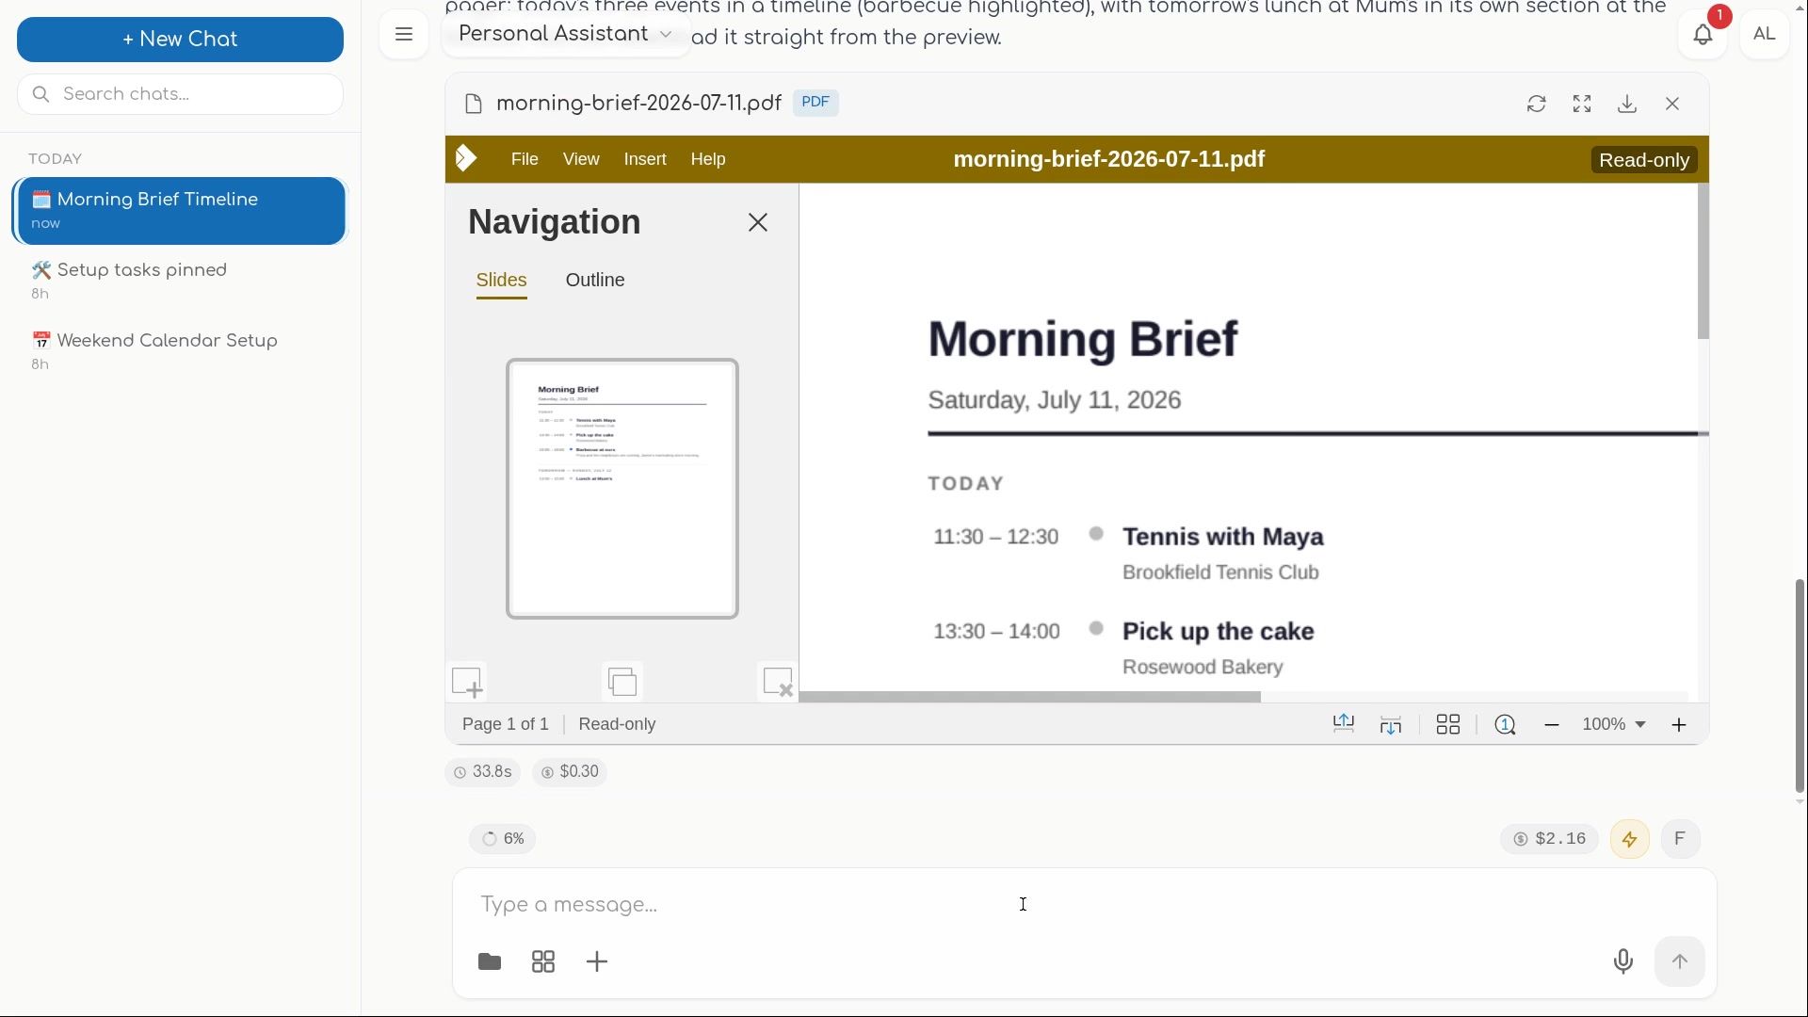Image resolution: width=1808 pixels, height=1017 pixels.
Task: Click the delete slide icon
Action: [778, 682]
